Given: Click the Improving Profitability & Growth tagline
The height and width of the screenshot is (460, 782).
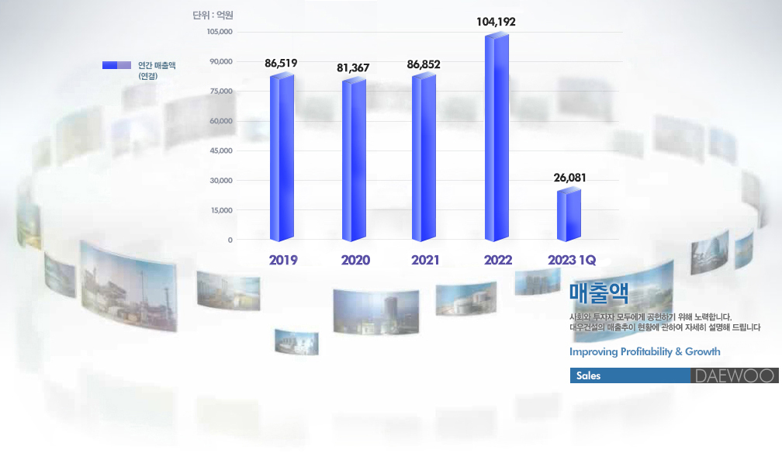Looking at the screenshot, I should (x=645, y=351).
